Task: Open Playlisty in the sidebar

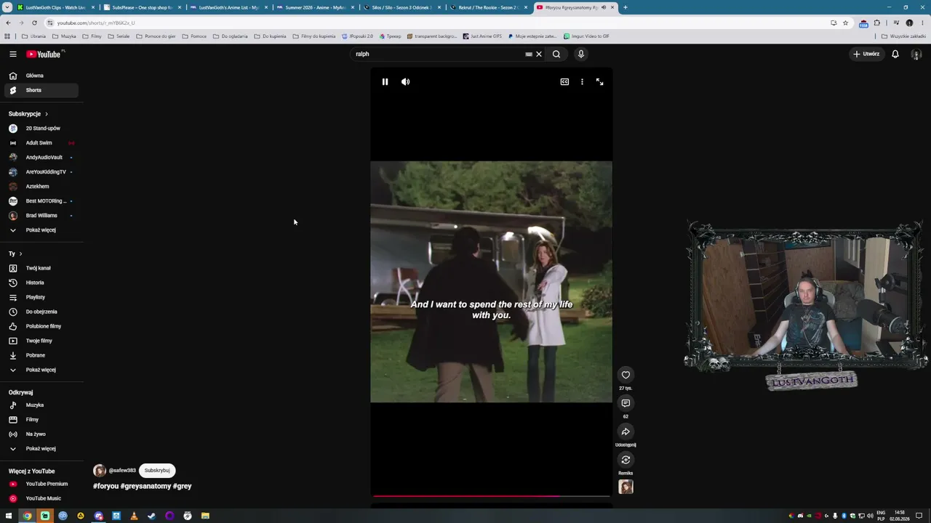Action: click(41, 297)
